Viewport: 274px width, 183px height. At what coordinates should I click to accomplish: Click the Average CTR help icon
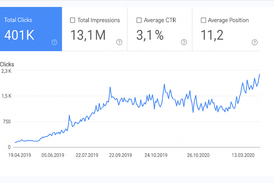pyautogui.click(x=184, y=42)
